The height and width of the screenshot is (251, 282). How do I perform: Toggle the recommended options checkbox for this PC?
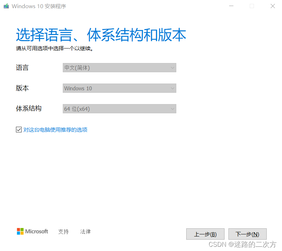(19, 130)
